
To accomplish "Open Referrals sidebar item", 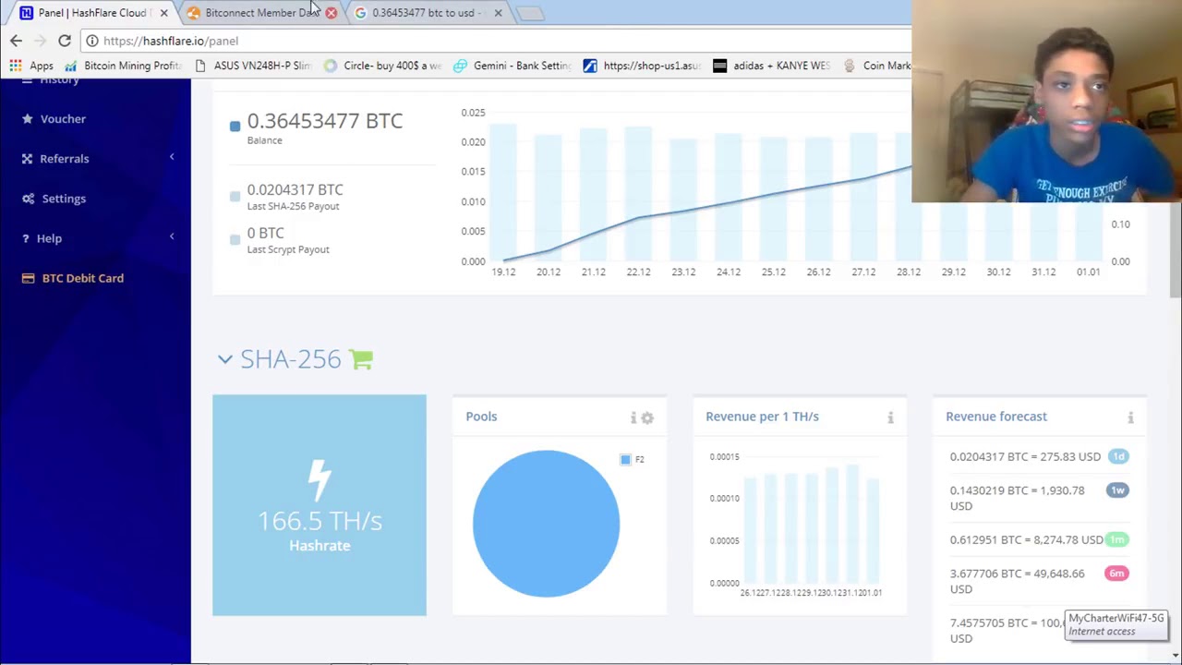I will click(65, 159).
